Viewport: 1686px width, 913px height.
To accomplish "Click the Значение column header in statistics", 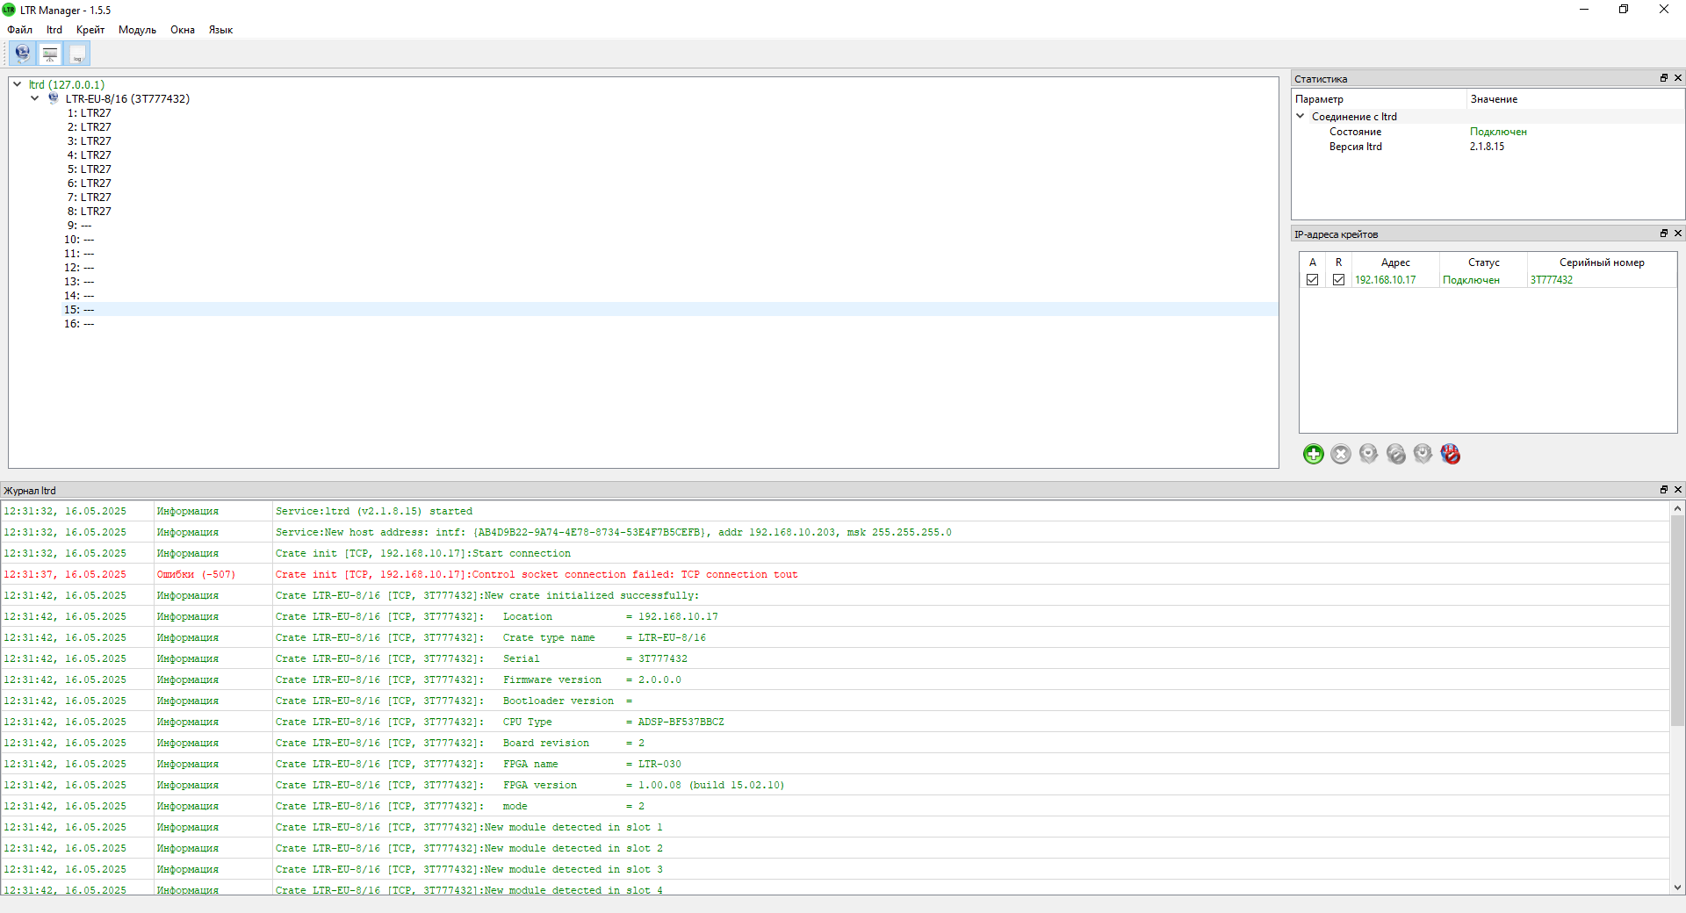I will tap(1575, 99).
